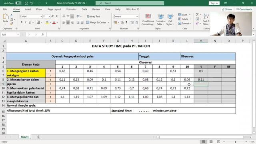Open Cell Styles dropdown

pos(170,20)
